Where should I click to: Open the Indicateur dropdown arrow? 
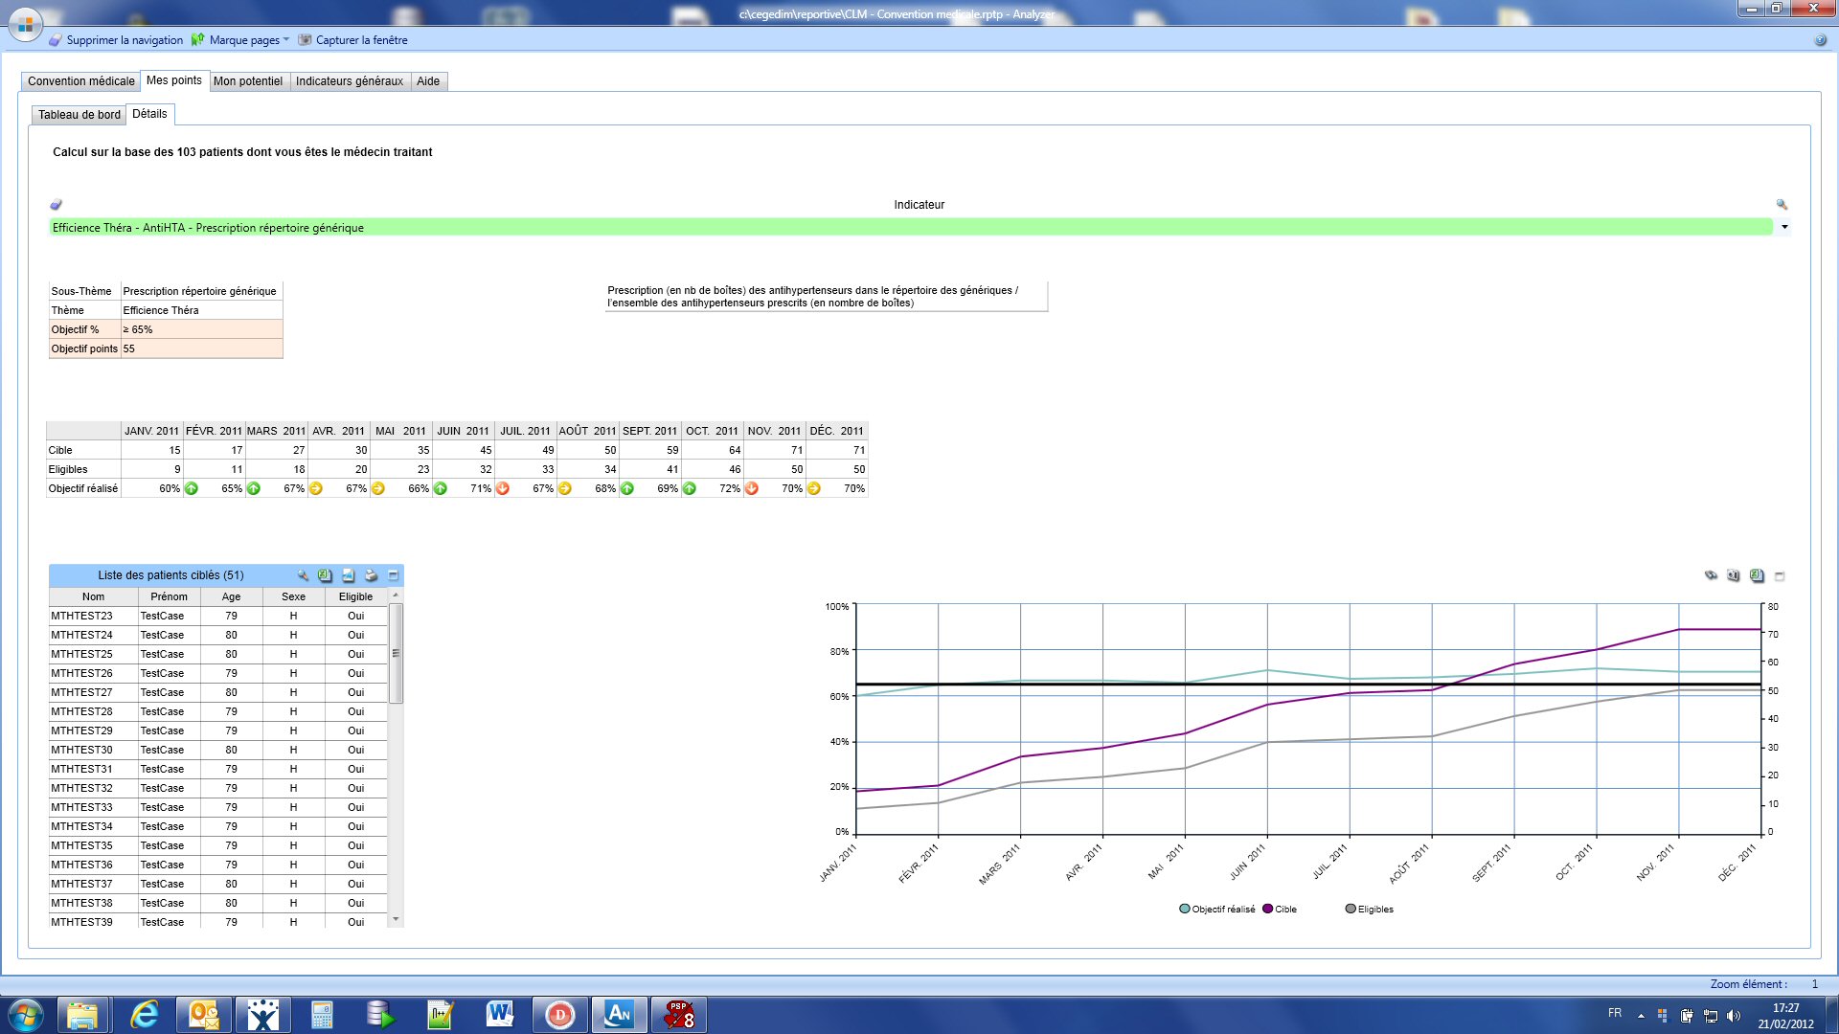tap(1783, 228)
